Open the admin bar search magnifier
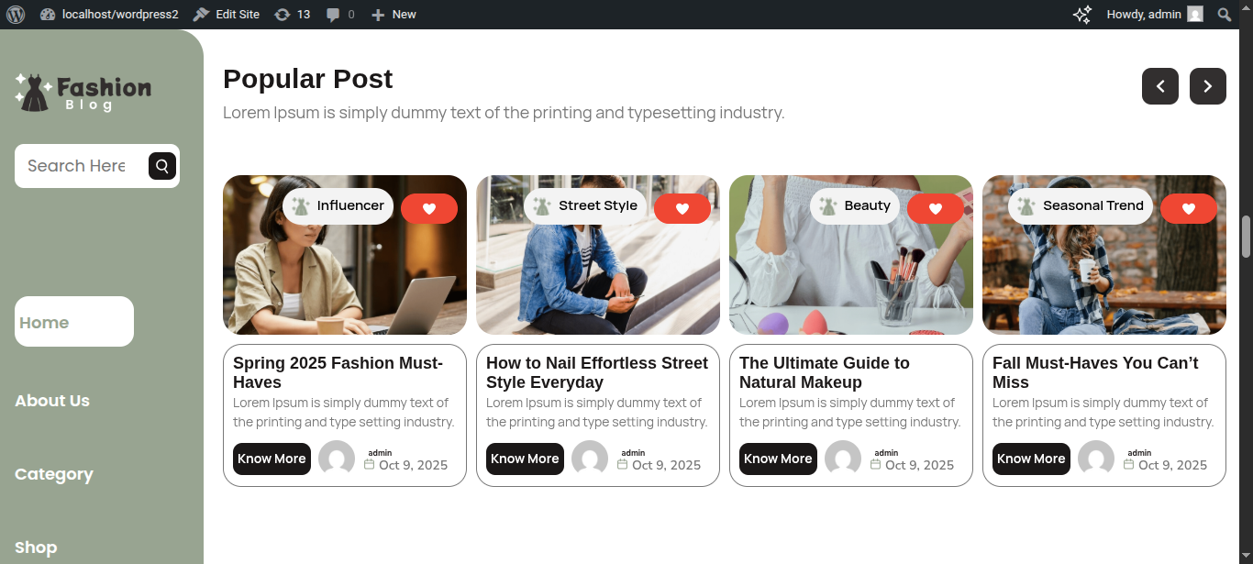The height and width of the screenshot is (564, 1253). pos(1224,15)
